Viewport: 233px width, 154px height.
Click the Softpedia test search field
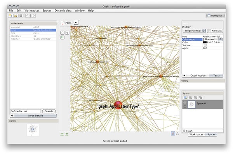point(25,111)
